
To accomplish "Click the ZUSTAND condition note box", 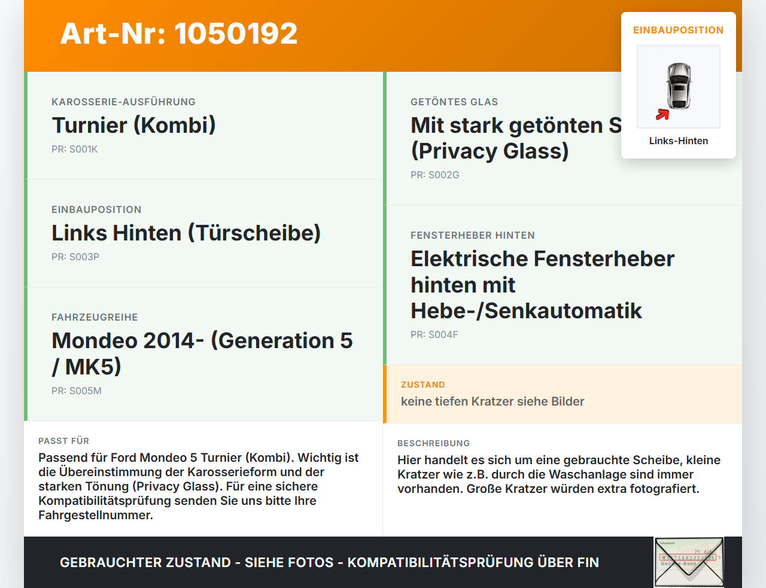I will pyautogui.click(x=563, y=394).
